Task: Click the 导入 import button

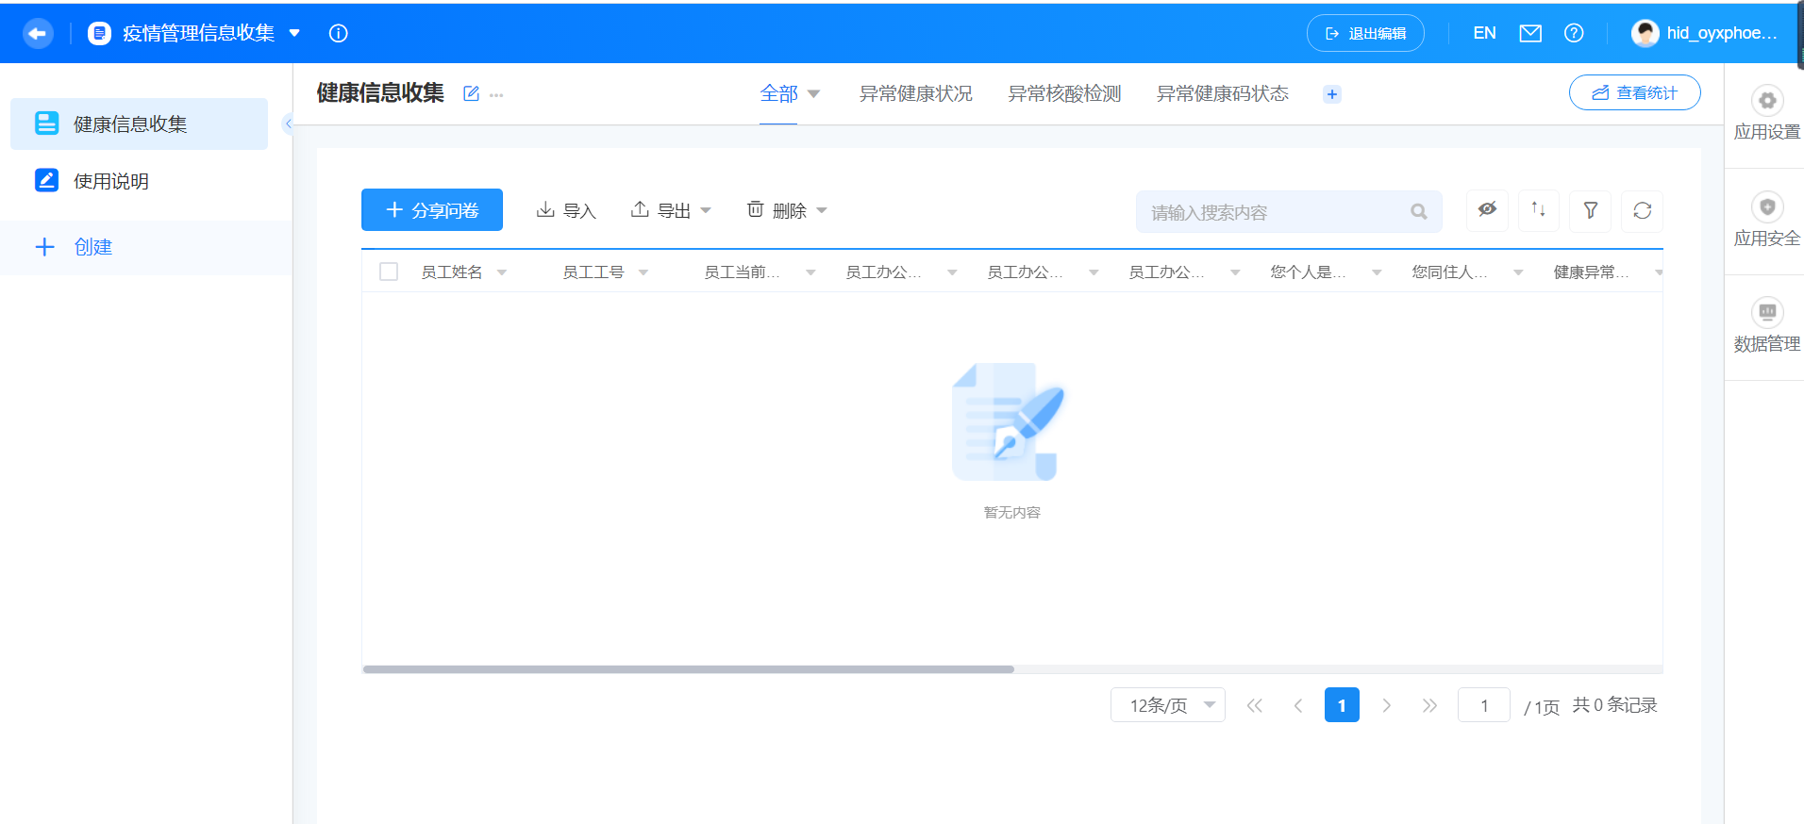Action: coord(566,210)
